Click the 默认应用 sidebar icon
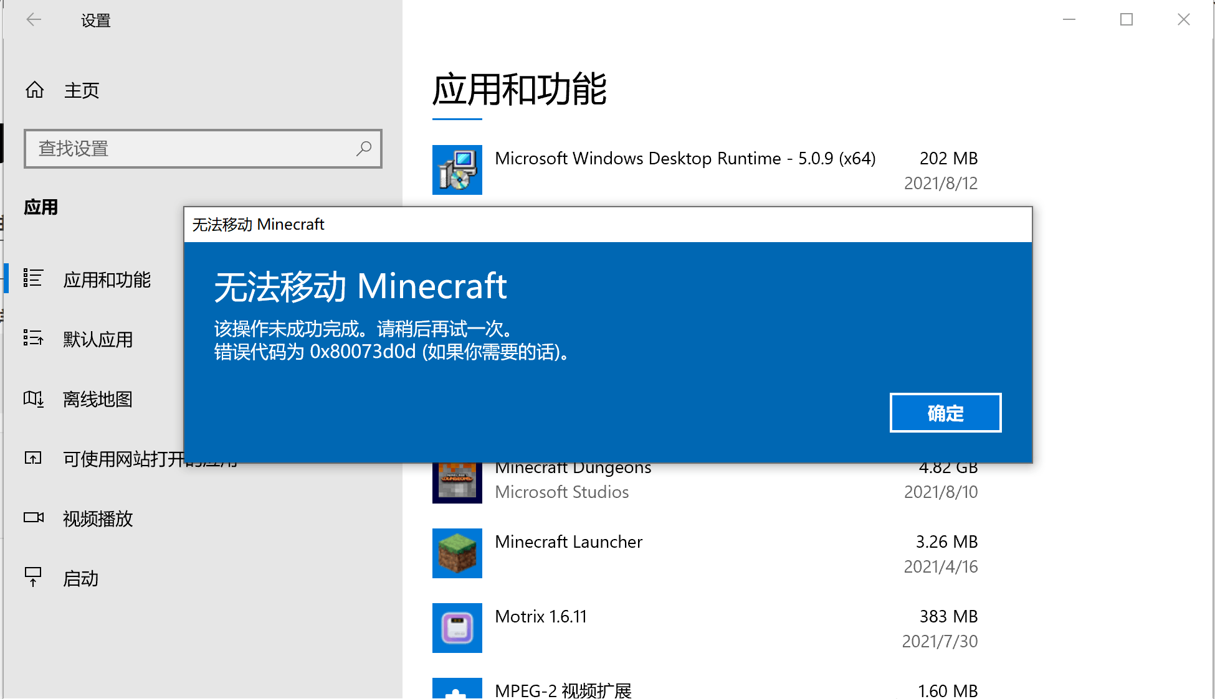1215x699 pixels. click(33, 338)
